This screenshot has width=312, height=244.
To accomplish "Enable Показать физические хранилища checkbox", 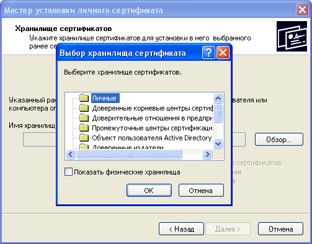I will pos(68,172).
